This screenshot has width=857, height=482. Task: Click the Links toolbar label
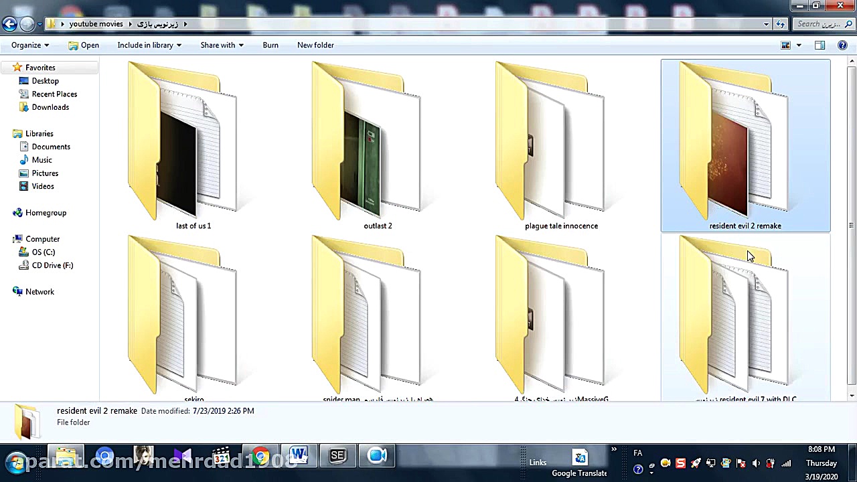[538, 463]
